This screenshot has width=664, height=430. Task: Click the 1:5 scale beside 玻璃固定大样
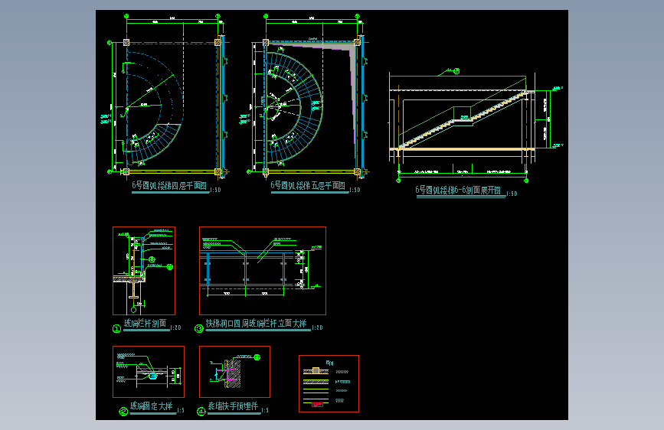coord(181,410)
